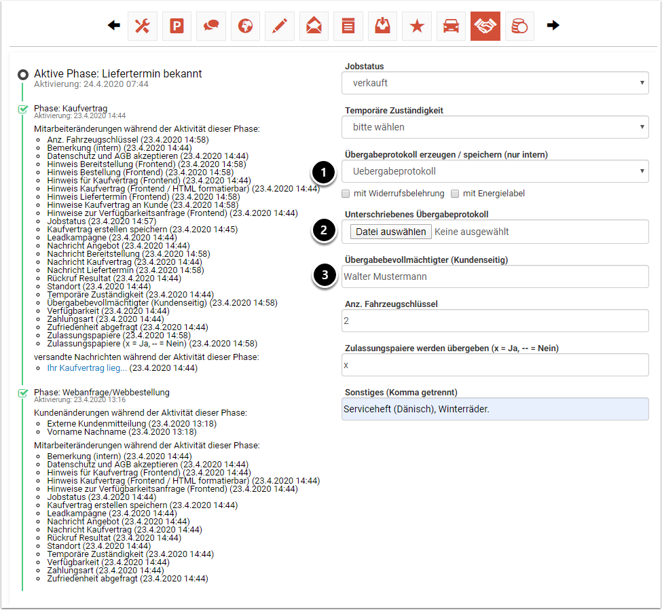Image resolution: width=662 pixels, height=610 pixels.
Task: Select the active handshake tab
Action: [485, 26]
